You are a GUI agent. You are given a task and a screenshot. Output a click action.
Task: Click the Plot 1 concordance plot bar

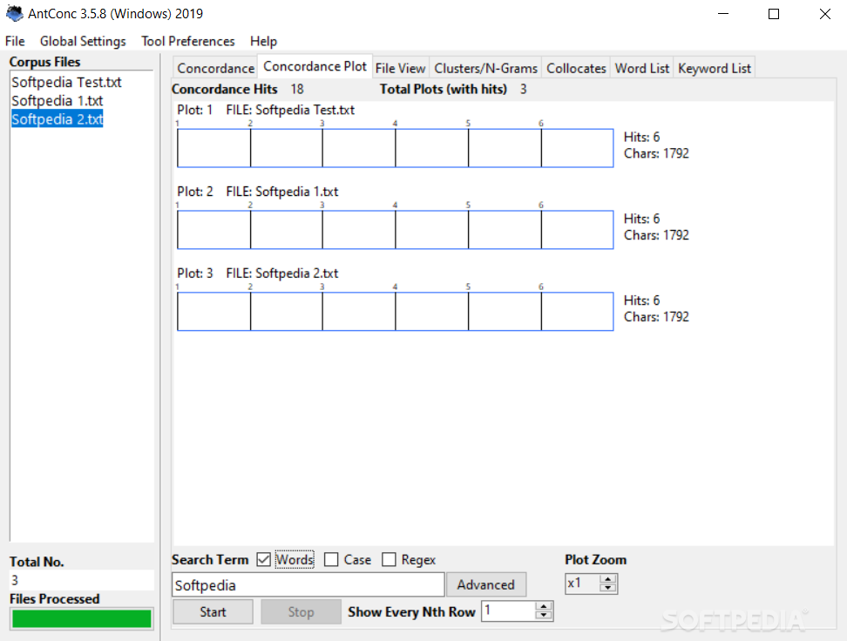tap(396, 148)
